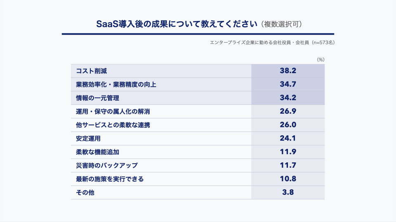Select the 34.7 percentage value

[288, 84]
